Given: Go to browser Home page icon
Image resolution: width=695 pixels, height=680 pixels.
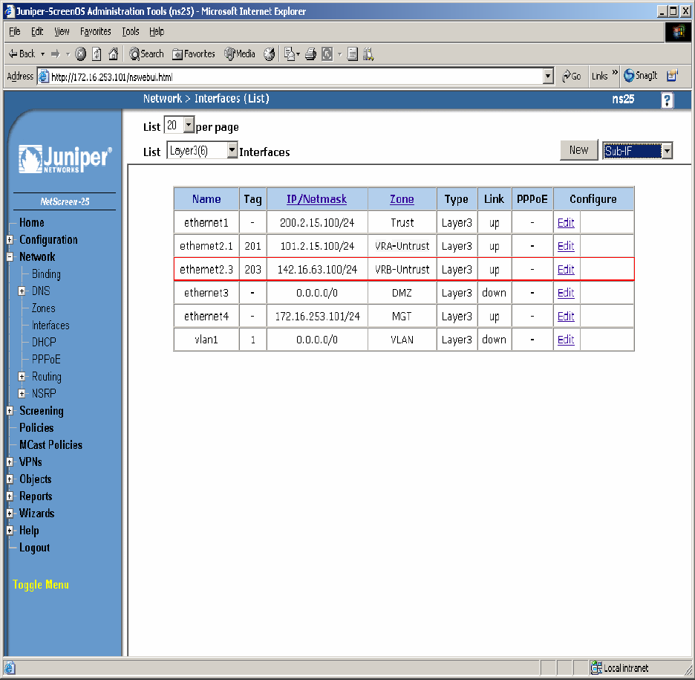Looking at the screenshot, I should (x=114, y=54).
